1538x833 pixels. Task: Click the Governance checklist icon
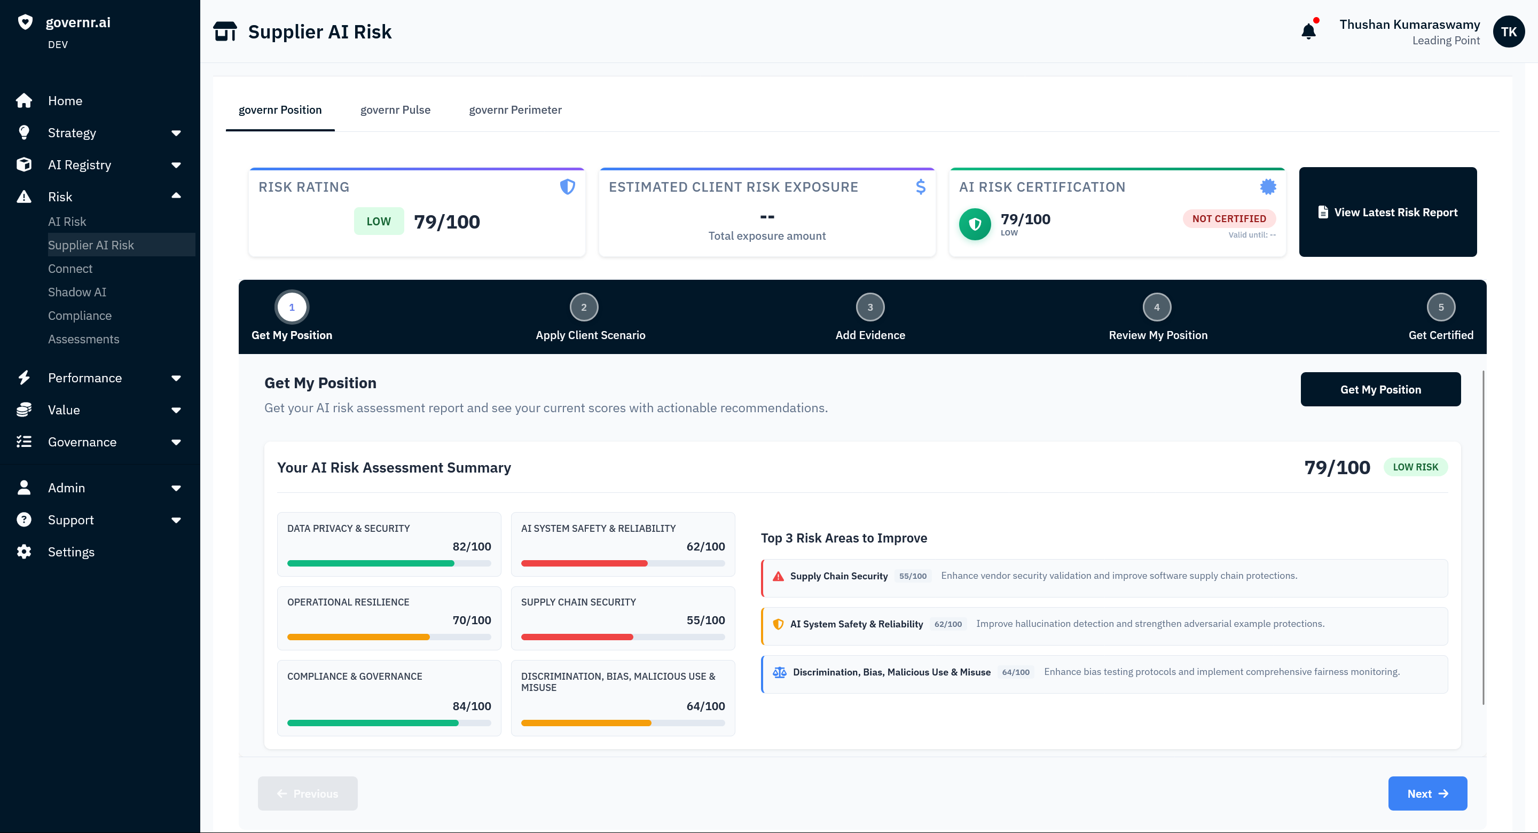25,442
